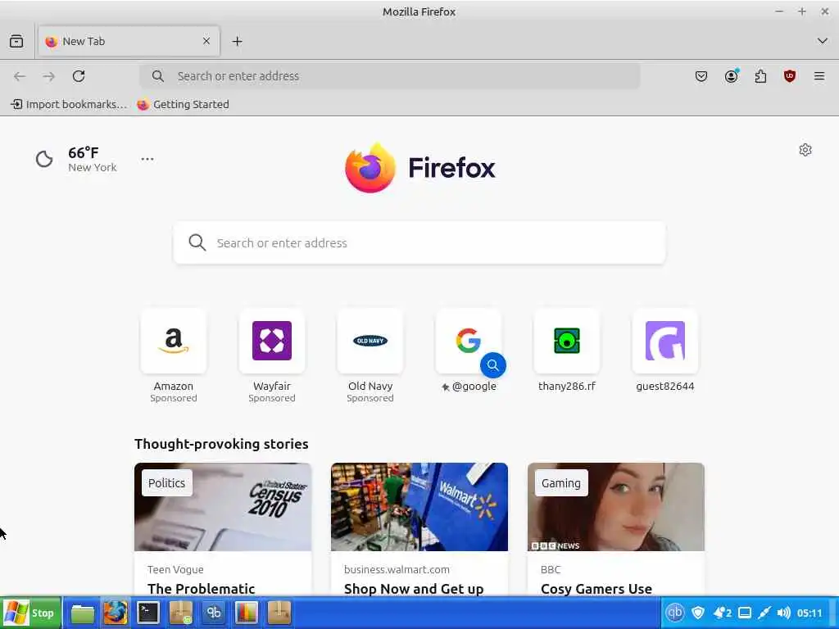Open the weather widget three-dot menu
Image resolution: width=839 pixels, height=629 pixels.
(147, 159)
